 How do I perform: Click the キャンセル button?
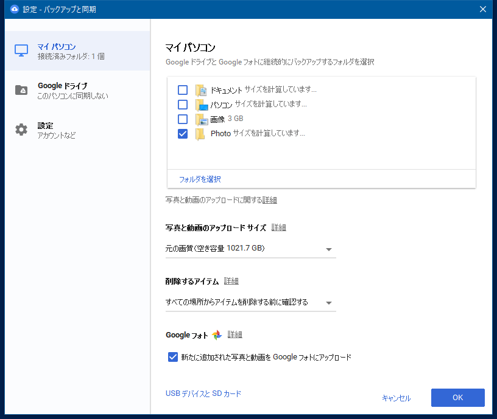tap(397, 398)
